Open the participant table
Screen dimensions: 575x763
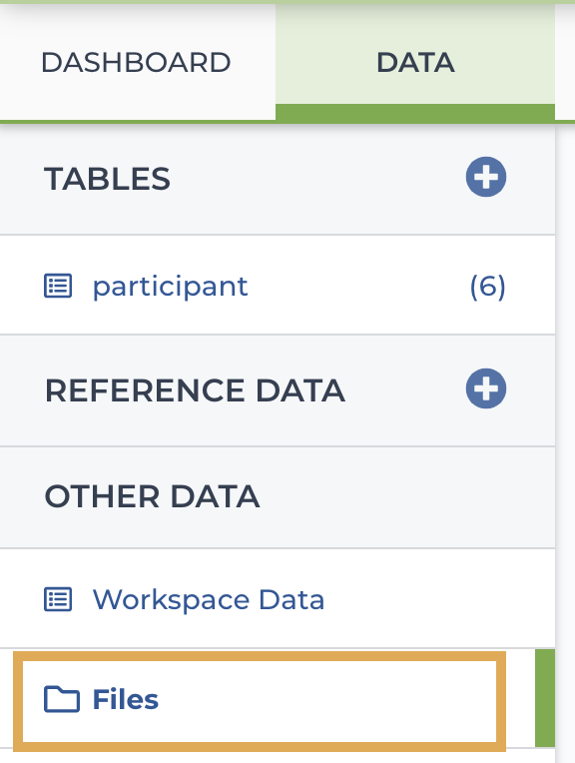point(171,286)
